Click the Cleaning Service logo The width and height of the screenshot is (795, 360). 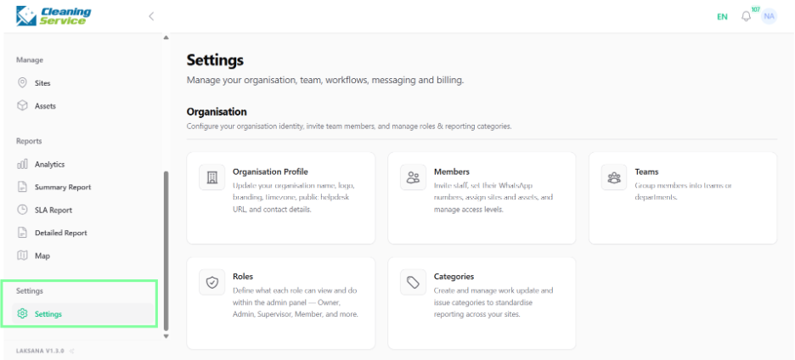[x=54, y=16]
